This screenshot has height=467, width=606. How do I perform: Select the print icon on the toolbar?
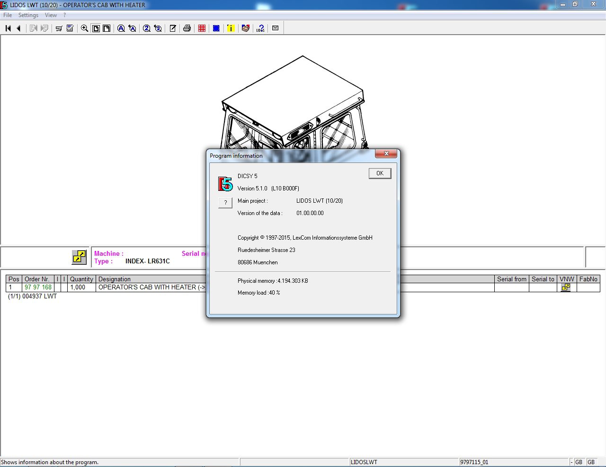click(x=187, y=28)
